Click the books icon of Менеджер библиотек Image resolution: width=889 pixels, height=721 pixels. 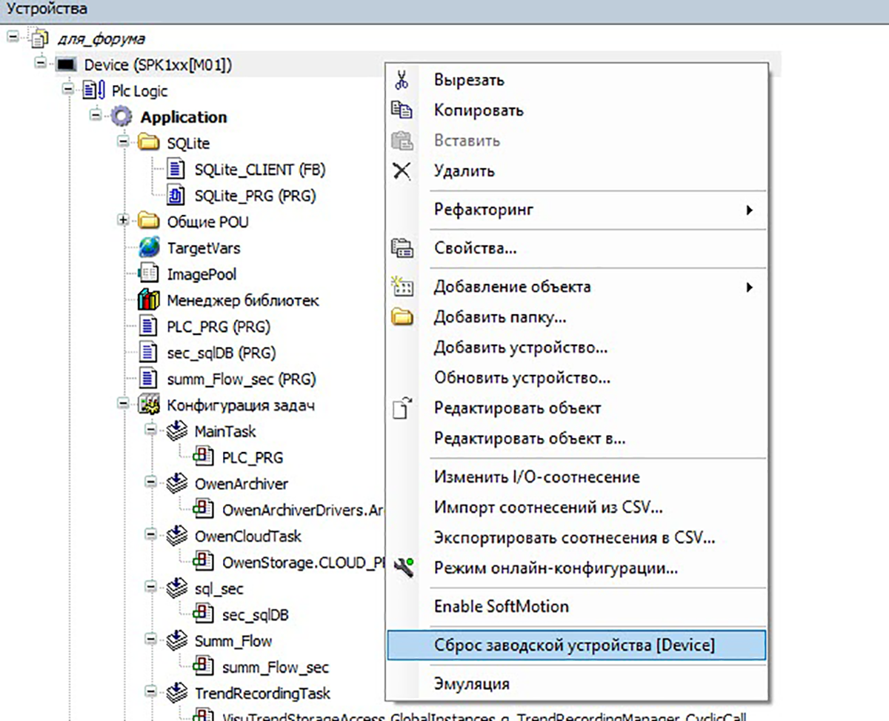tap(150, 301)
